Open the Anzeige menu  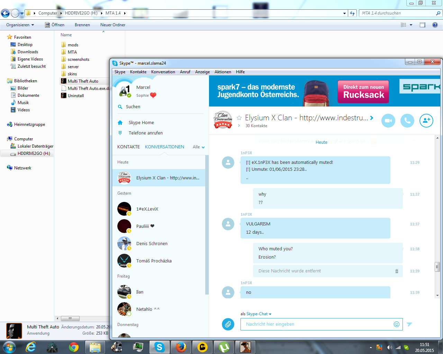click(202, 72)
